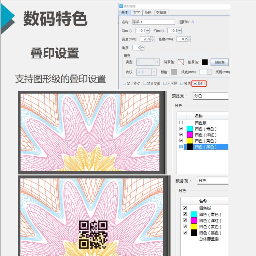Check the 不可见 option
This screenshot has height=256, width=256.
point(165,84)
